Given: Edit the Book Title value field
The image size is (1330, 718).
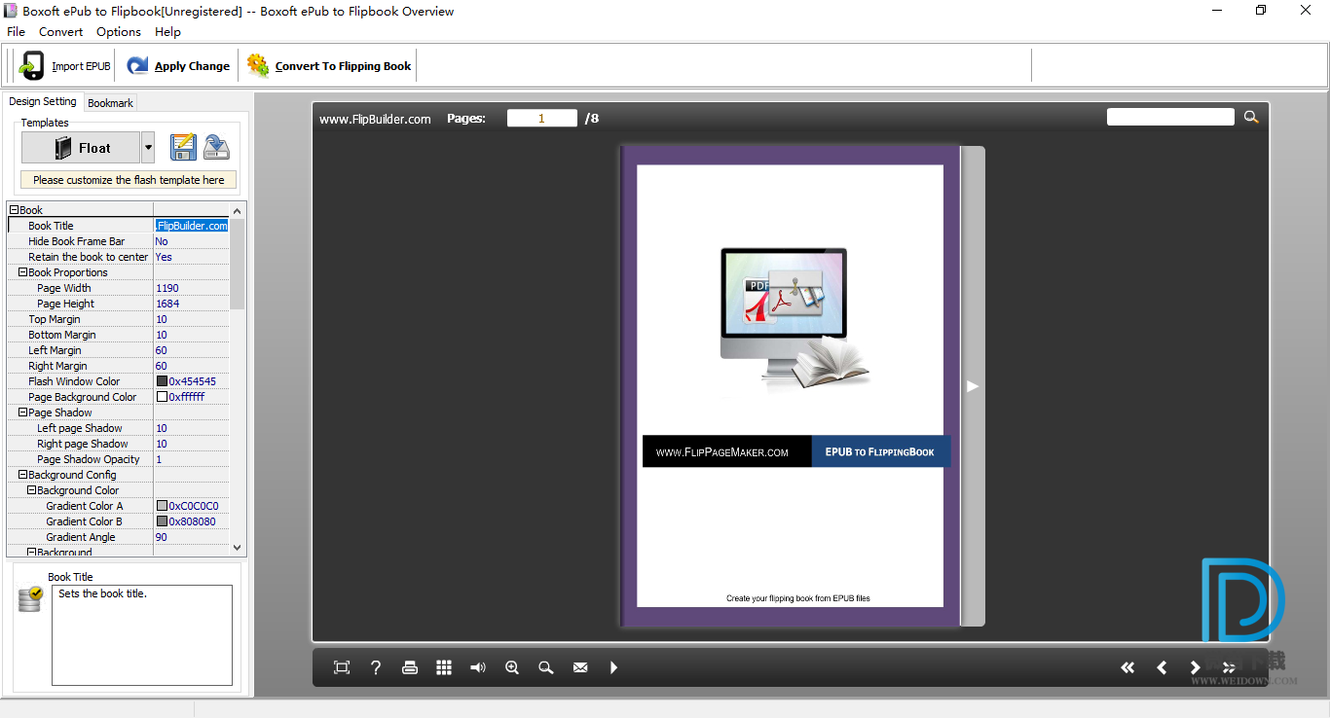Looking at the screenshot, I should tap(192, 226).
